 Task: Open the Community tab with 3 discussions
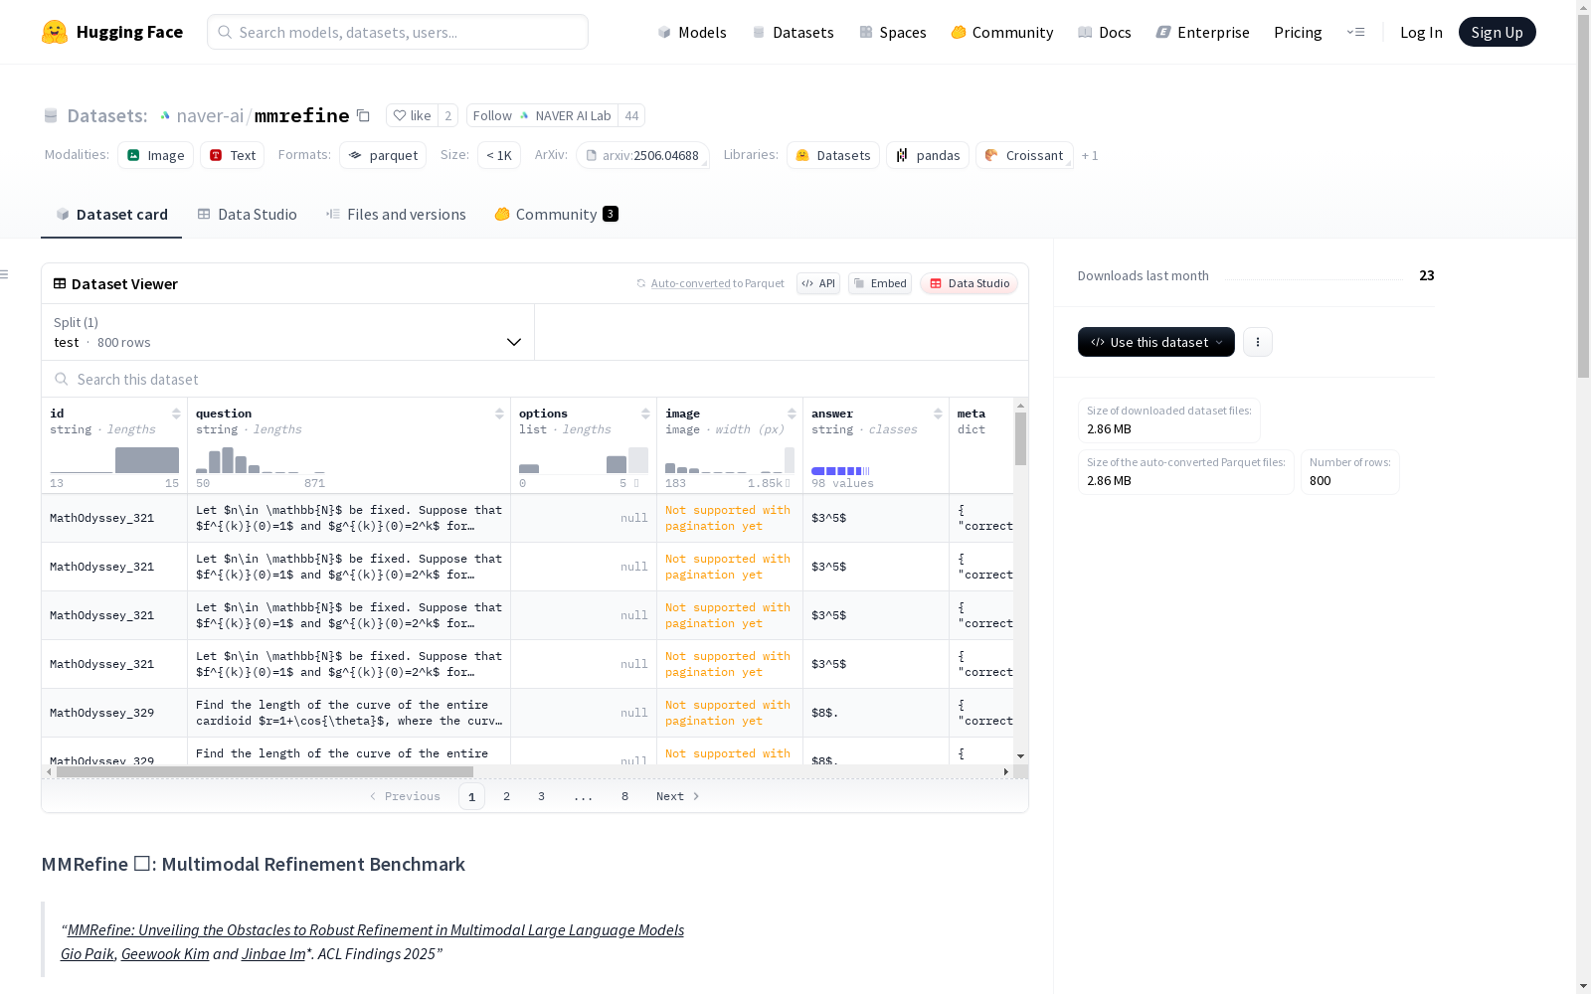[556, 214]
